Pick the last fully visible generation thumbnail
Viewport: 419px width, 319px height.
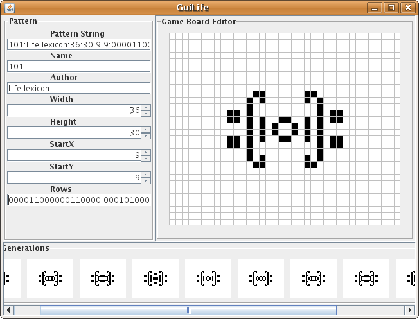point(366,279)
